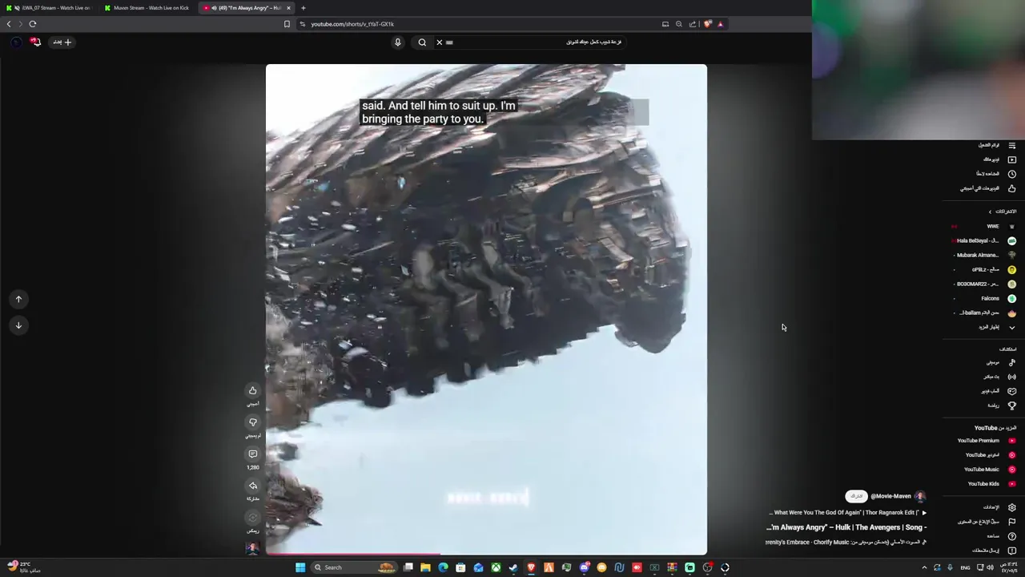Dislike the Short with thumbs-down icon

pyautogui.click(x=252, y=422)
